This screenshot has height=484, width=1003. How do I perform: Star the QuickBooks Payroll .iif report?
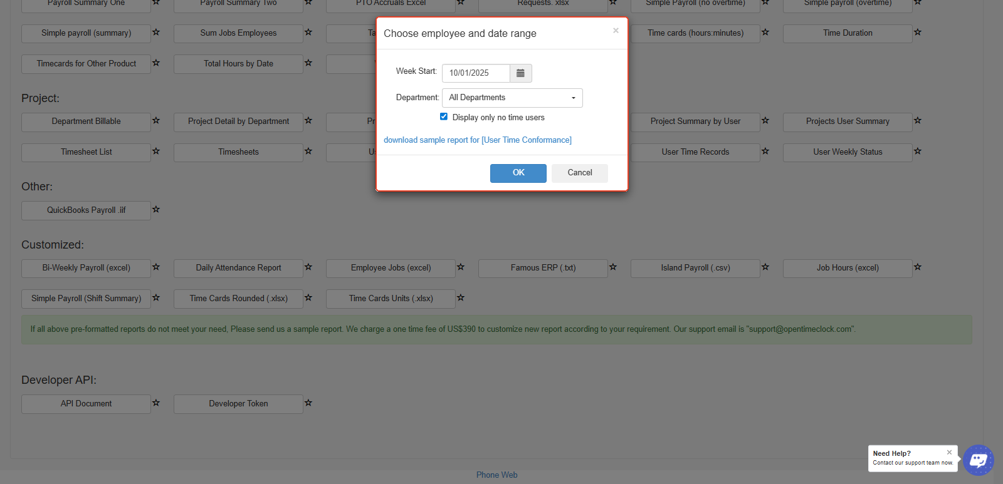(x=156, y=210)
